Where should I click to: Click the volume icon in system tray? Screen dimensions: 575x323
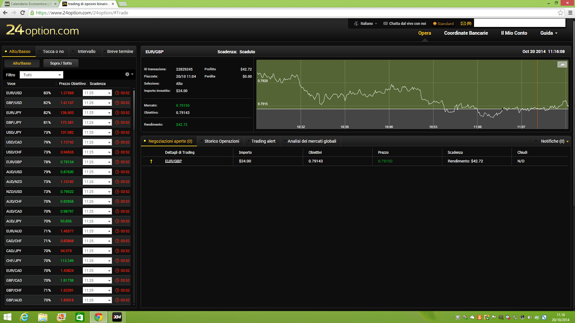tap(529, 317)
